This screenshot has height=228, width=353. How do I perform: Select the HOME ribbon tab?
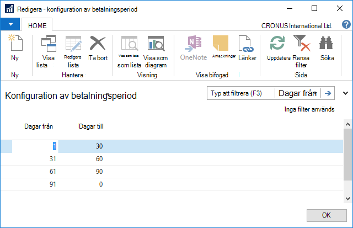(x=37, y=25)
